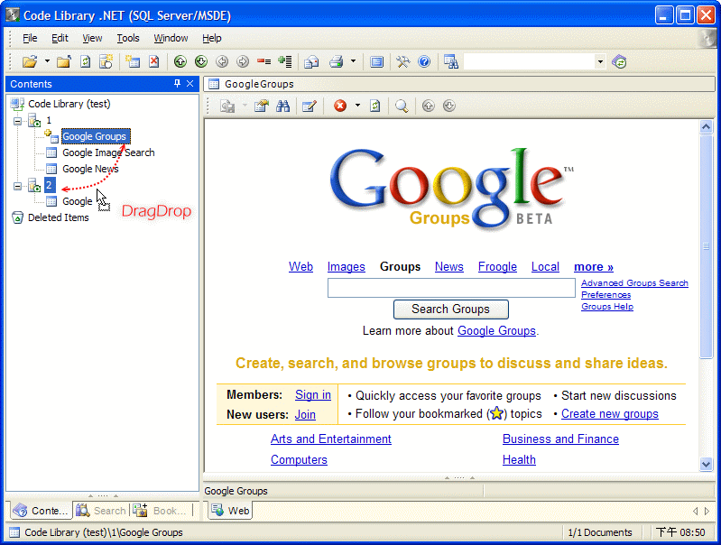Open the printer options dropdown arrow
721x545 pixels.
click(x=353, y=61)
